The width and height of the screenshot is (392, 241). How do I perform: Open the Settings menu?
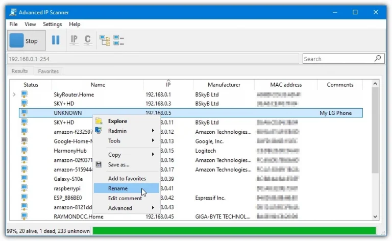52,24
